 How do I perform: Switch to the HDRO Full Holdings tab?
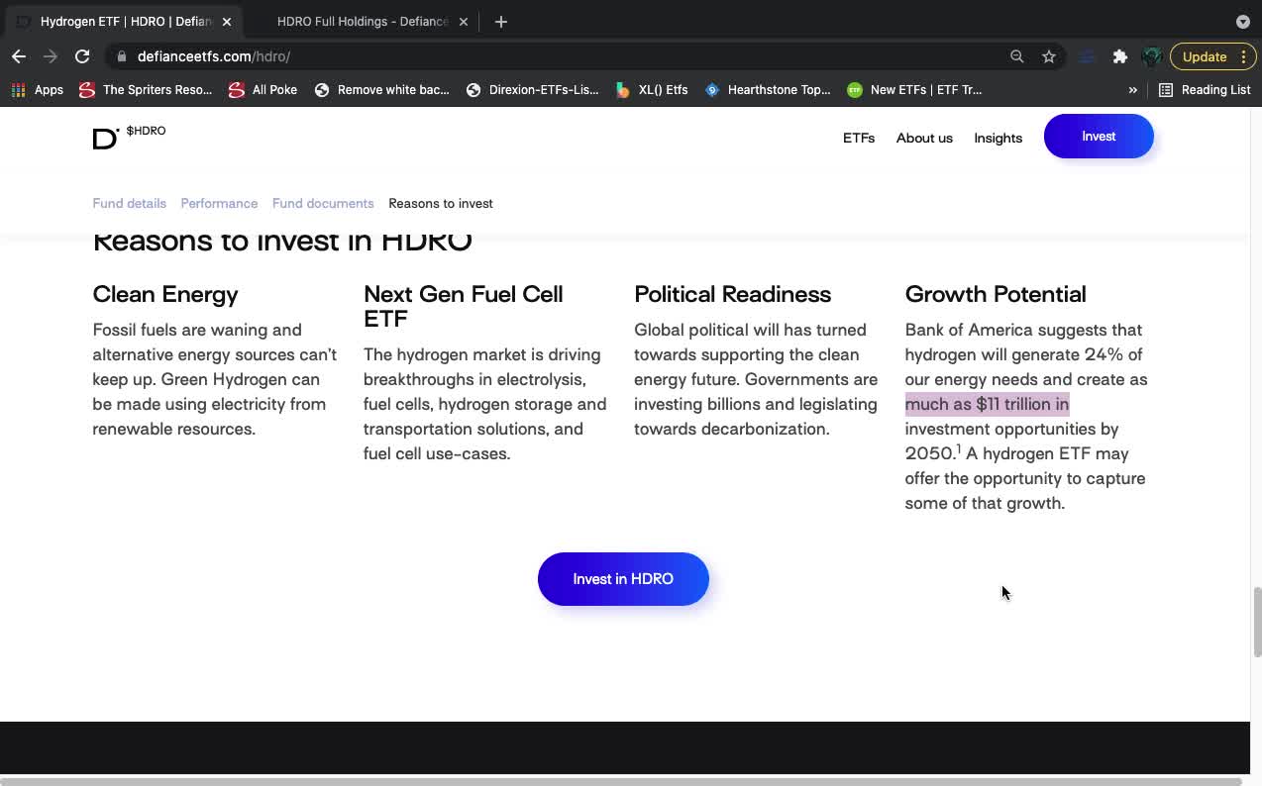point(362,22)
